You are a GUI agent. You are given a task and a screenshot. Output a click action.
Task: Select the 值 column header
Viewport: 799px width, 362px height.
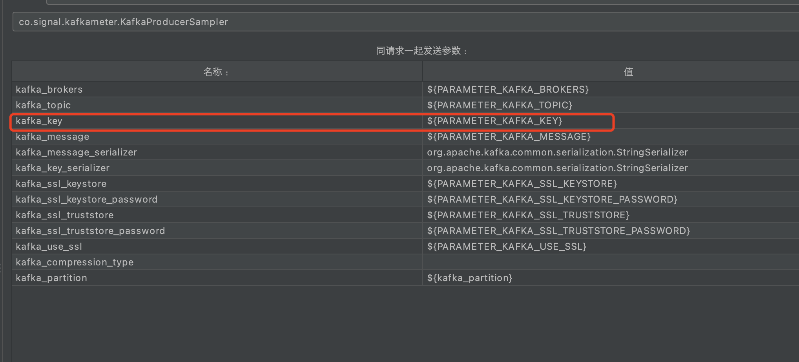click(611, 72)
